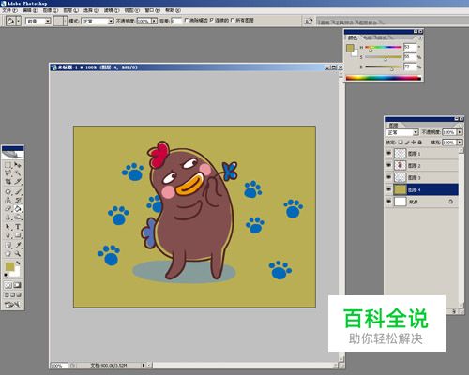The width and height of the screenshot is (469, 375).
Task: Swap foreground and background colors in toolbox
Action: tap(18, 262)
